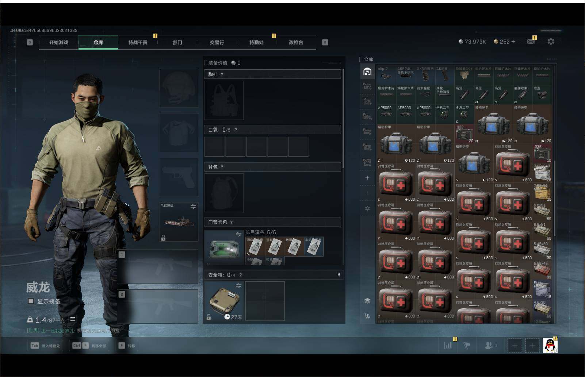Screen dimensions: 585x377
Task: Click the stack items layers icon
Action: pyautogui.click(x=367, y=301)
